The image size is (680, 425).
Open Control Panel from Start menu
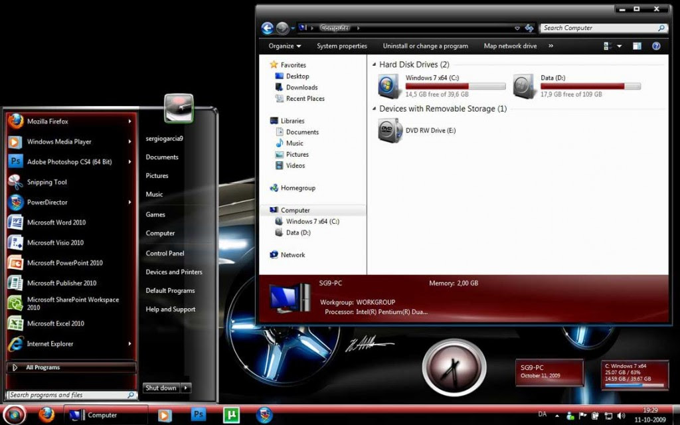165,253
